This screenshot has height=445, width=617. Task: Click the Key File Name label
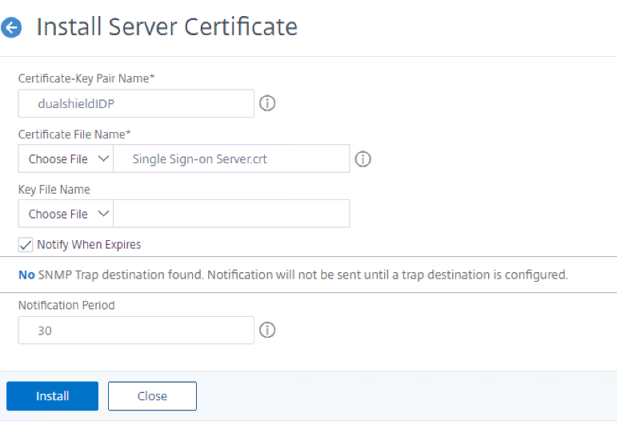click(54, 190)
